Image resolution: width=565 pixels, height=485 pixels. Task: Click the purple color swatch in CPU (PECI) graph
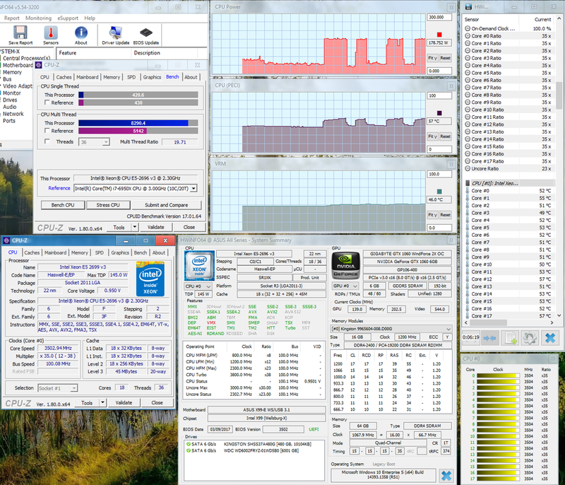[439, 113]
